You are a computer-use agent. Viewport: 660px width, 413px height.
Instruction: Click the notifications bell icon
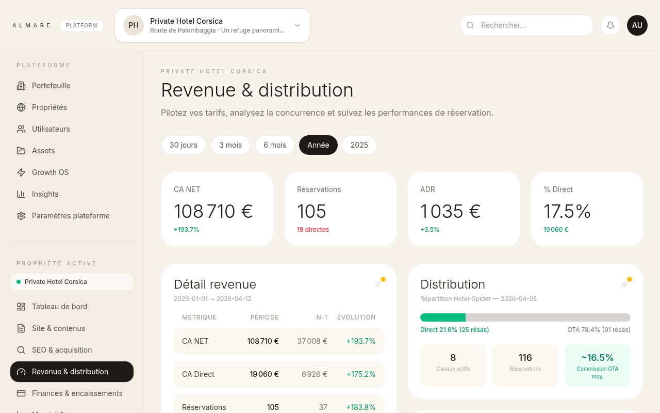(610, 25)
